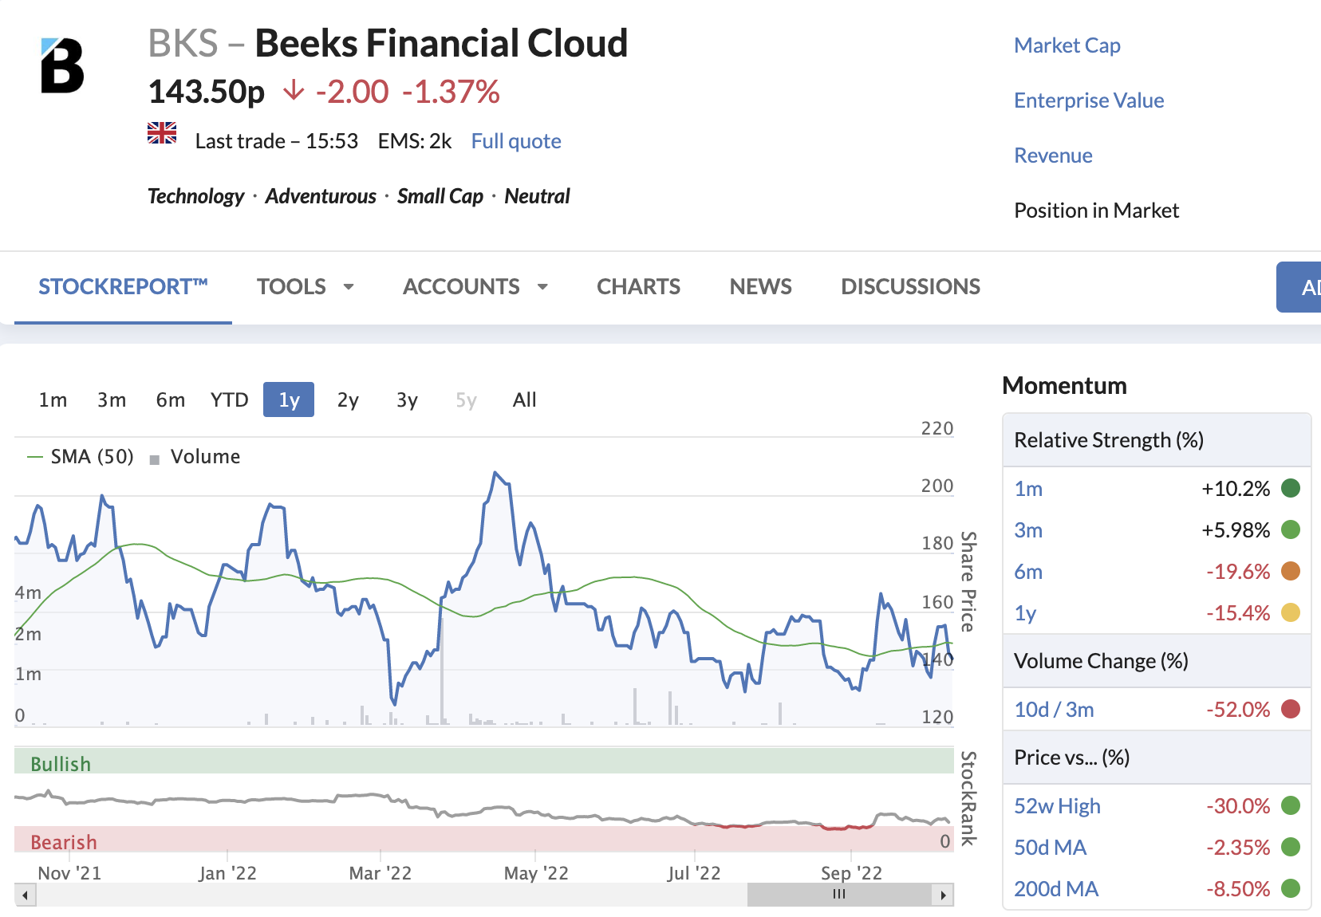The height and width of the screenshot is (917, 1321).
Task: Click the orange dot beside 6m relative strength
Action: point(1290,571)
